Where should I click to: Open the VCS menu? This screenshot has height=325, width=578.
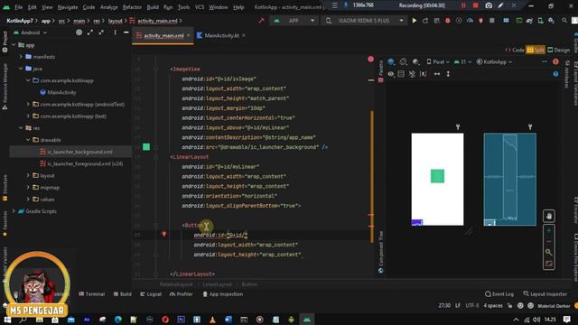[x=200, y=7]
